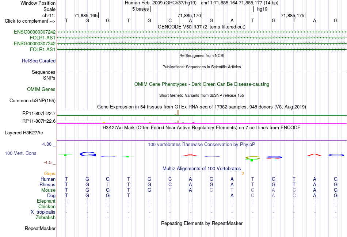The width and height of the screenshot is (347, 237).
Task: Click the SNPs track label
Action: (49, 78)
